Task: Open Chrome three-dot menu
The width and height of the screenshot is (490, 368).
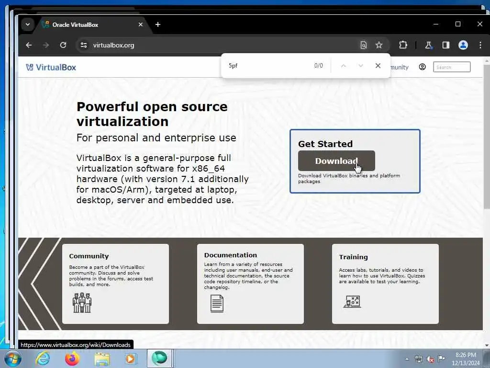Action: [x=480, y=45]
